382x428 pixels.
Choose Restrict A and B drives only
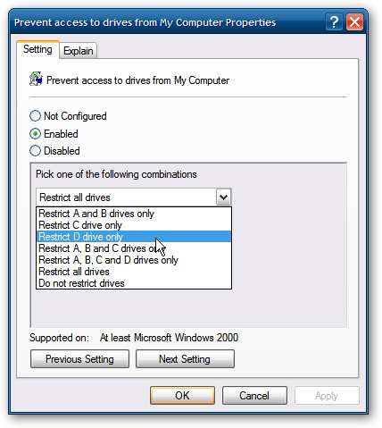tap(134, 214)
